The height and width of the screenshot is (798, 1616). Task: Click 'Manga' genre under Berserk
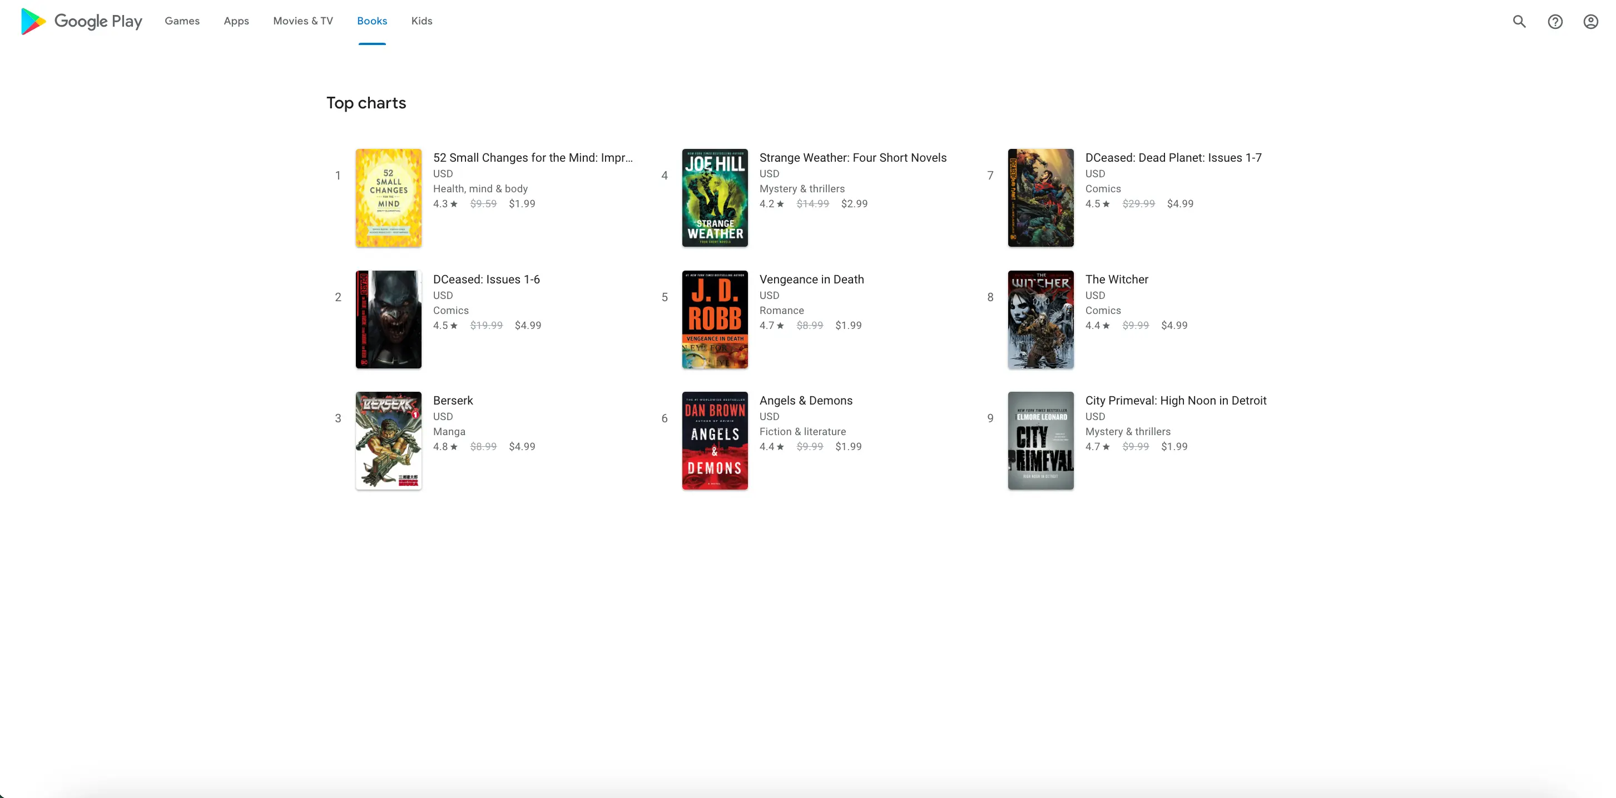[x=449, y=431]
